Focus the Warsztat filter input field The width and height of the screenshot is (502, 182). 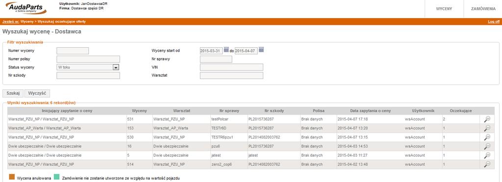click(231, 75)
